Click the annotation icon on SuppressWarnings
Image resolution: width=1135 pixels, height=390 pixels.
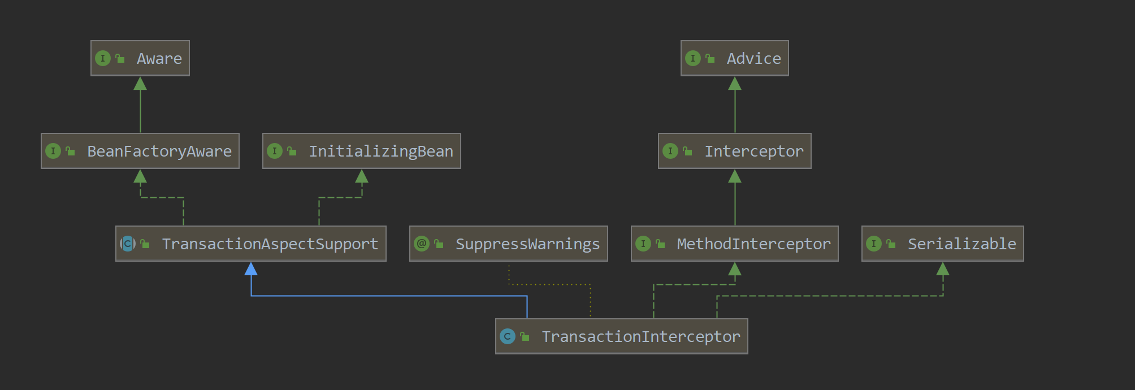click(x=422, y=244)
